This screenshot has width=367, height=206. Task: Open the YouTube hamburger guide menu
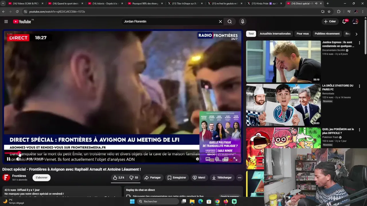pyautogui.click(x=6, y=21)
